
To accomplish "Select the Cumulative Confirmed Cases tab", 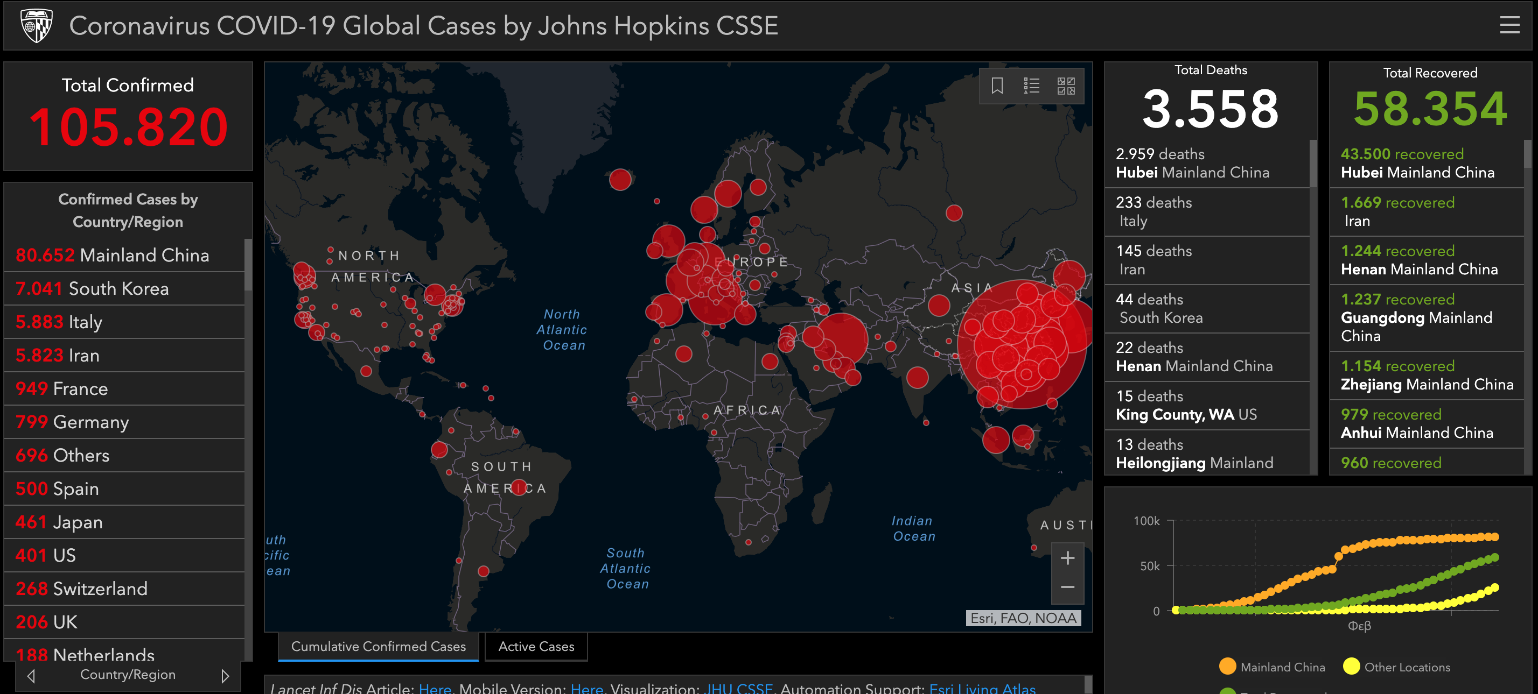I will point(378,646).
